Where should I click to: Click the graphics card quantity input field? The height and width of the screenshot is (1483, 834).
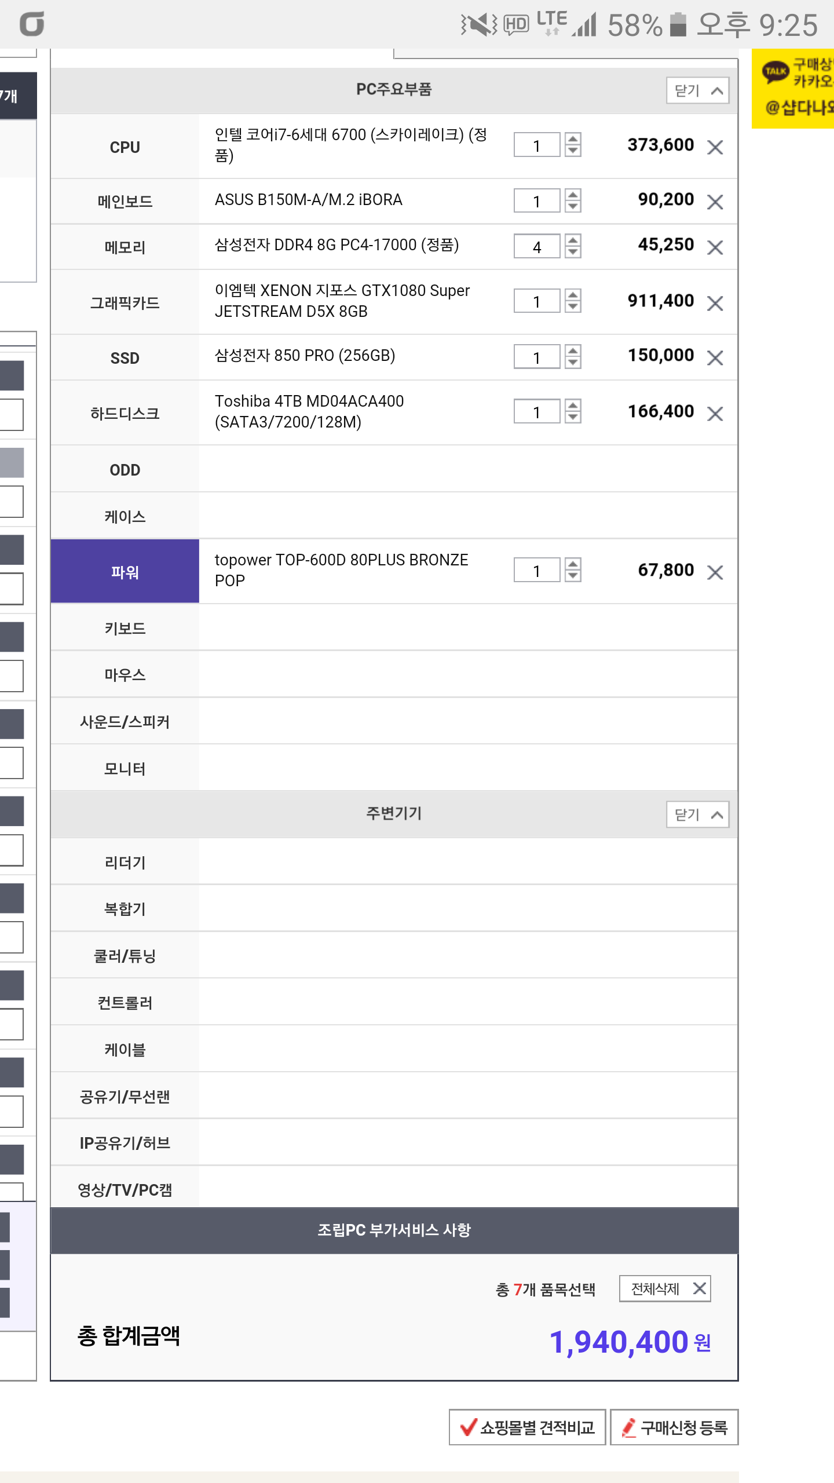tap(537, 301)
